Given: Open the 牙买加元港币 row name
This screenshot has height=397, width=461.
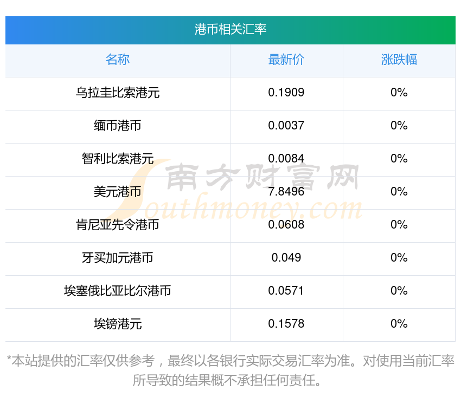Looking at the screenshot, I should 118,258.
